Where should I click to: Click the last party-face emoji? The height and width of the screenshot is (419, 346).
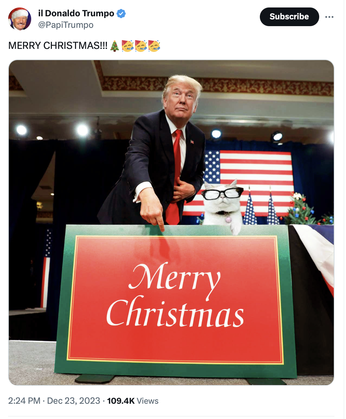[x=154, y=46]
